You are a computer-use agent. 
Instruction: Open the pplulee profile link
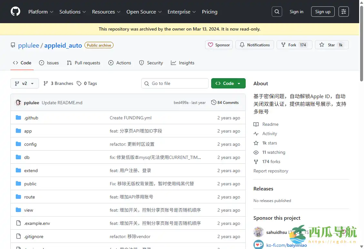point(28,45)
